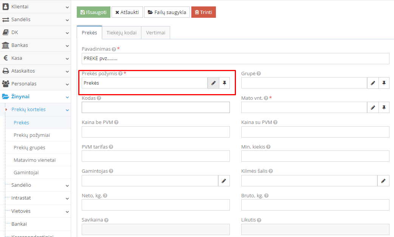Screen dimensions: 394x237
Task: Collapse the Žinynai sidebar section
Action: 35,97
